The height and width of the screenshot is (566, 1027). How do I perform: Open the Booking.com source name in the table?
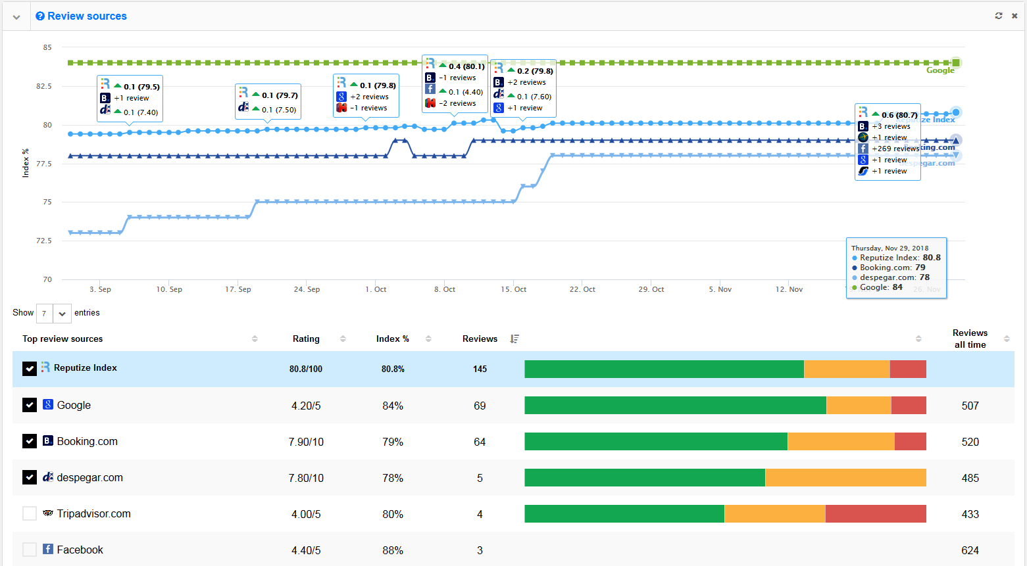coord(87,441)
